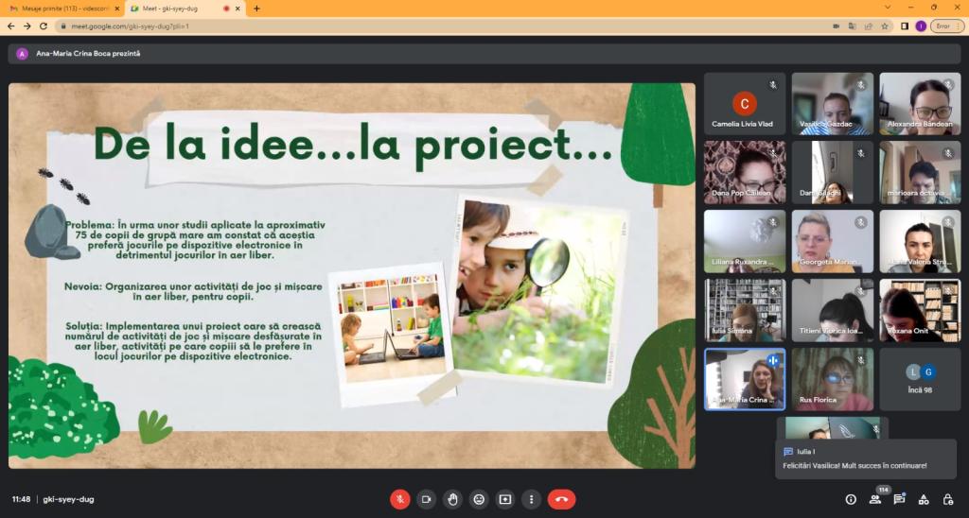Open a new browser tab

tap(256, 9)
